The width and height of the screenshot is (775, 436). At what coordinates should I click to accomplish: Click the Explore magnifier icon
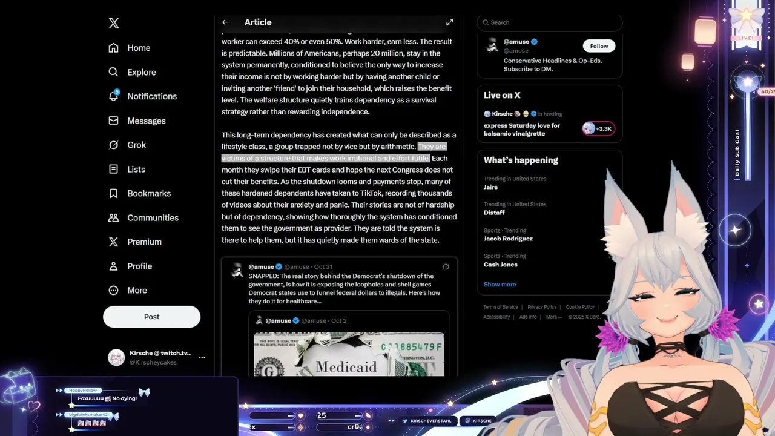[113, 72]
